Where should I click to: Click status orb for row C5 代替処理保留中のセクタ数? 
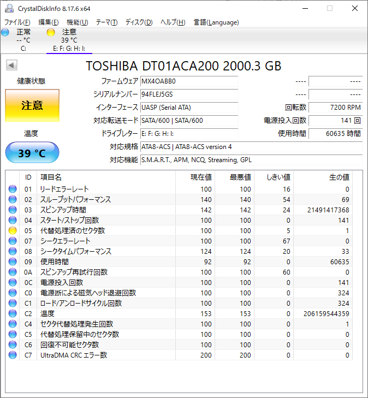tap(13, 334)
